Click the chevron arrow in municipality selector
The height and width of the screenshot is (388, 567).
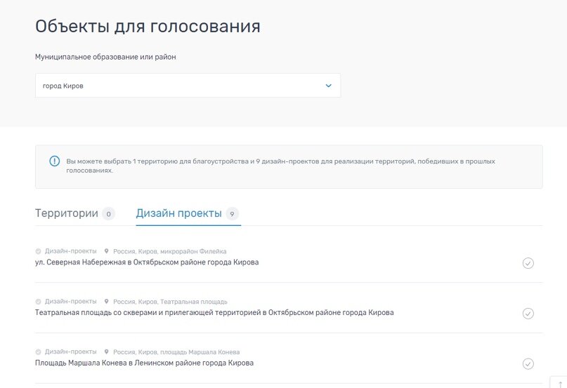click(328, 86)
